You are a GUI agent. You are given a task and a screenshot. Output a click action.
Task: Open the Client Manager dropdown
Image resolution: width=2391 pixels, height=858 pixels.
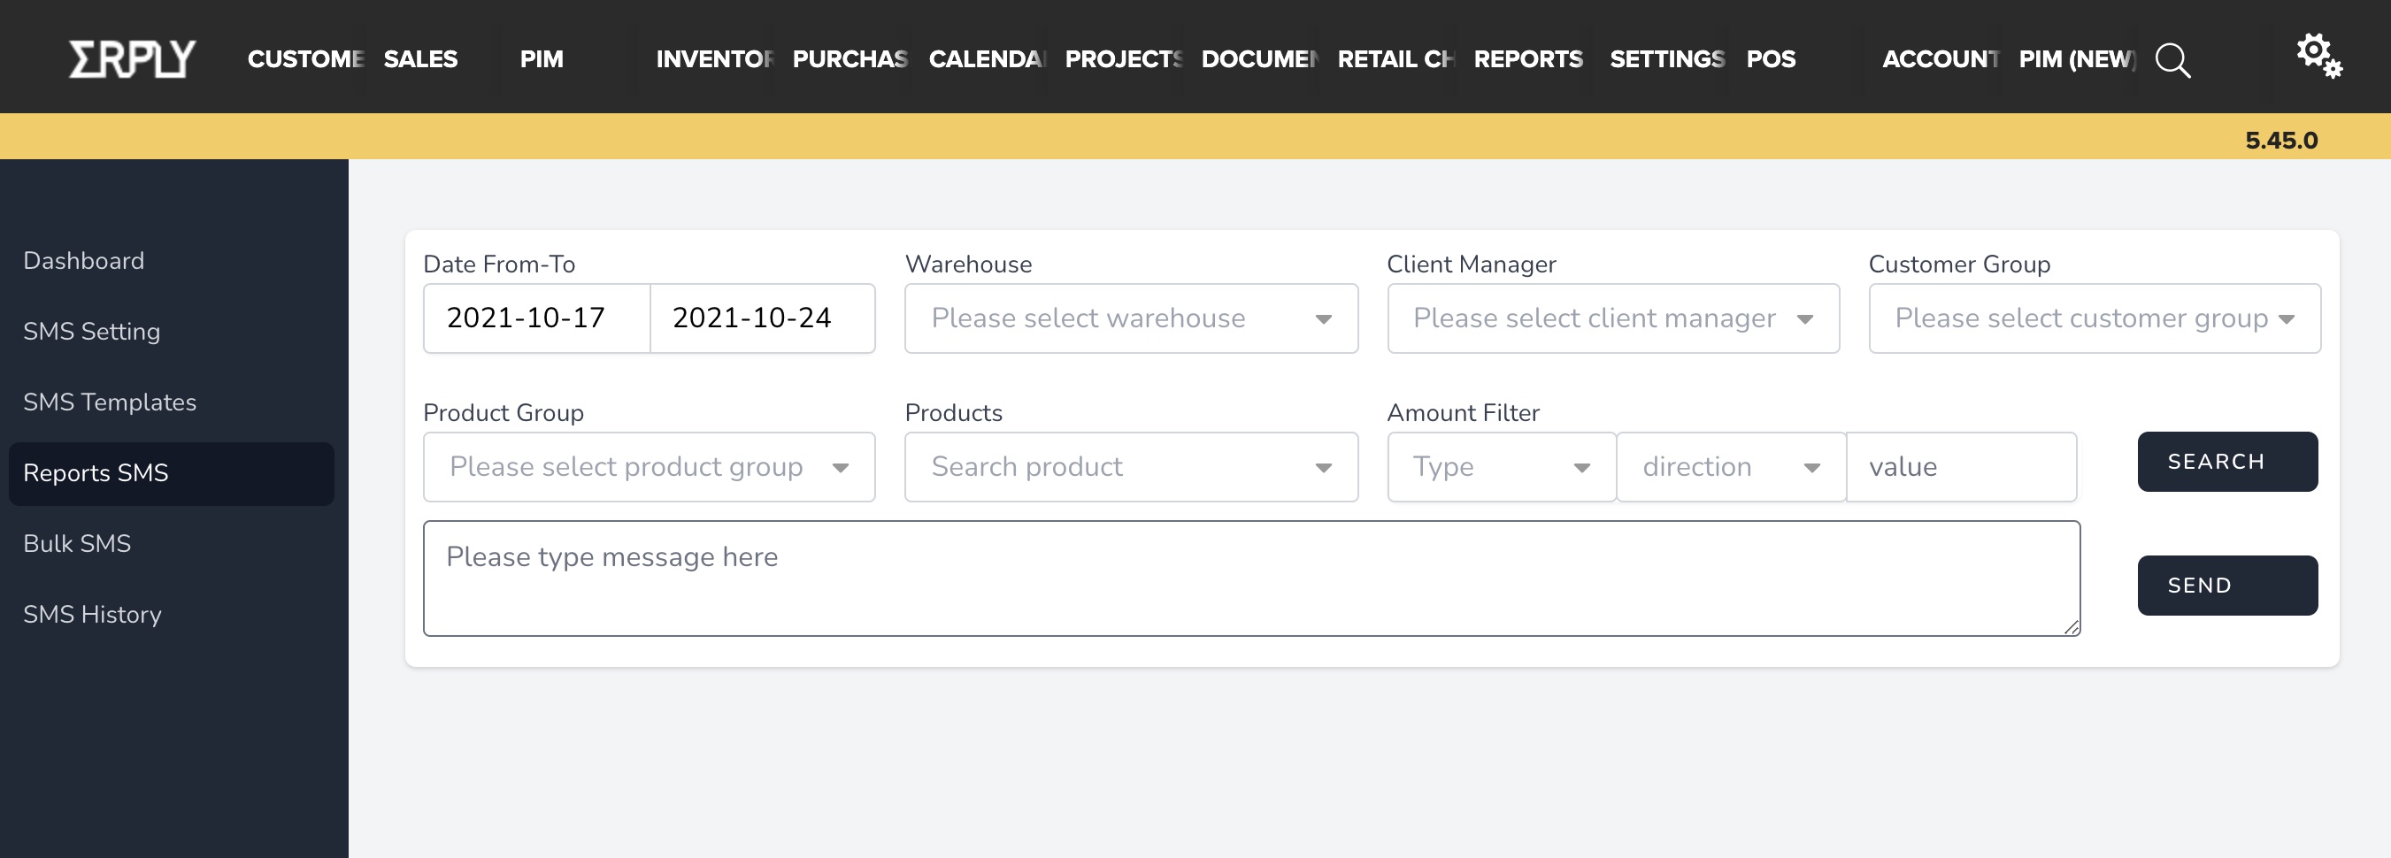[x=1612, y=318]
